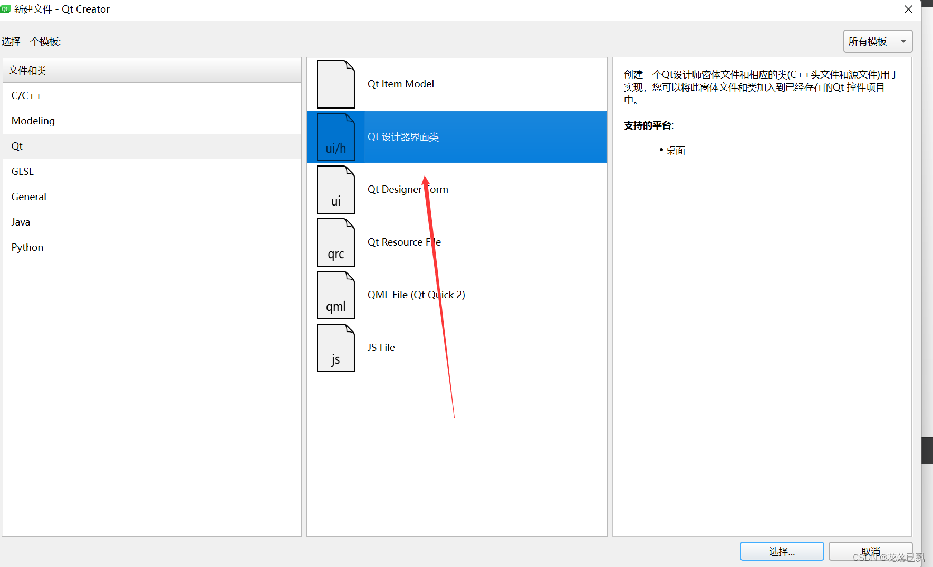The image size is (933, 567).
Task: Choose the QML File (Qt Quick 2) template
Action: [x=457, y=295]
